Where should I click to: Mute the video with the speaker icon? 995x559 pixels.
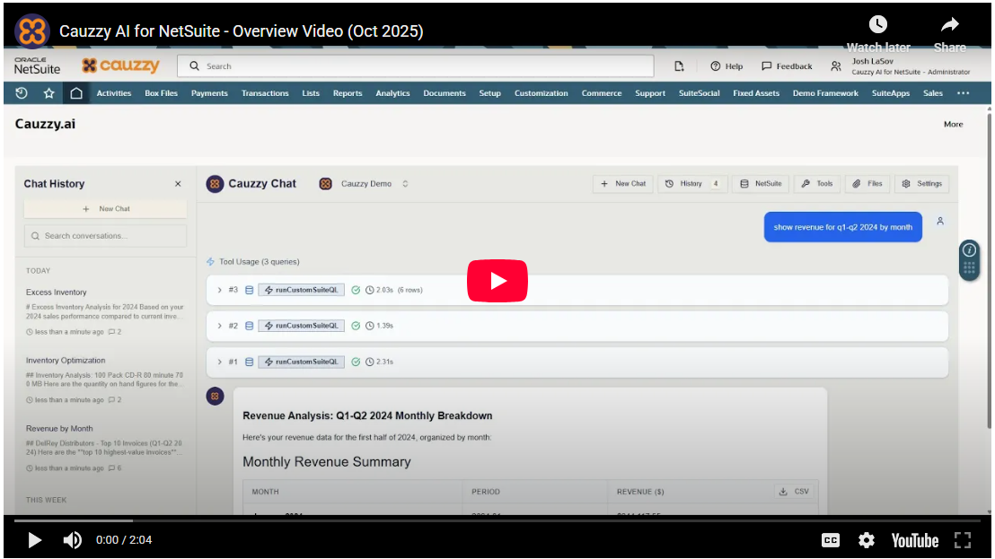72,540
